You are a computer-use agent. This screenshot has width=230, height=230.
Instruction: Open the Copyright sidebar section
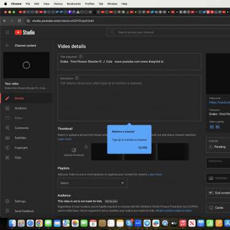click(21, 148)
